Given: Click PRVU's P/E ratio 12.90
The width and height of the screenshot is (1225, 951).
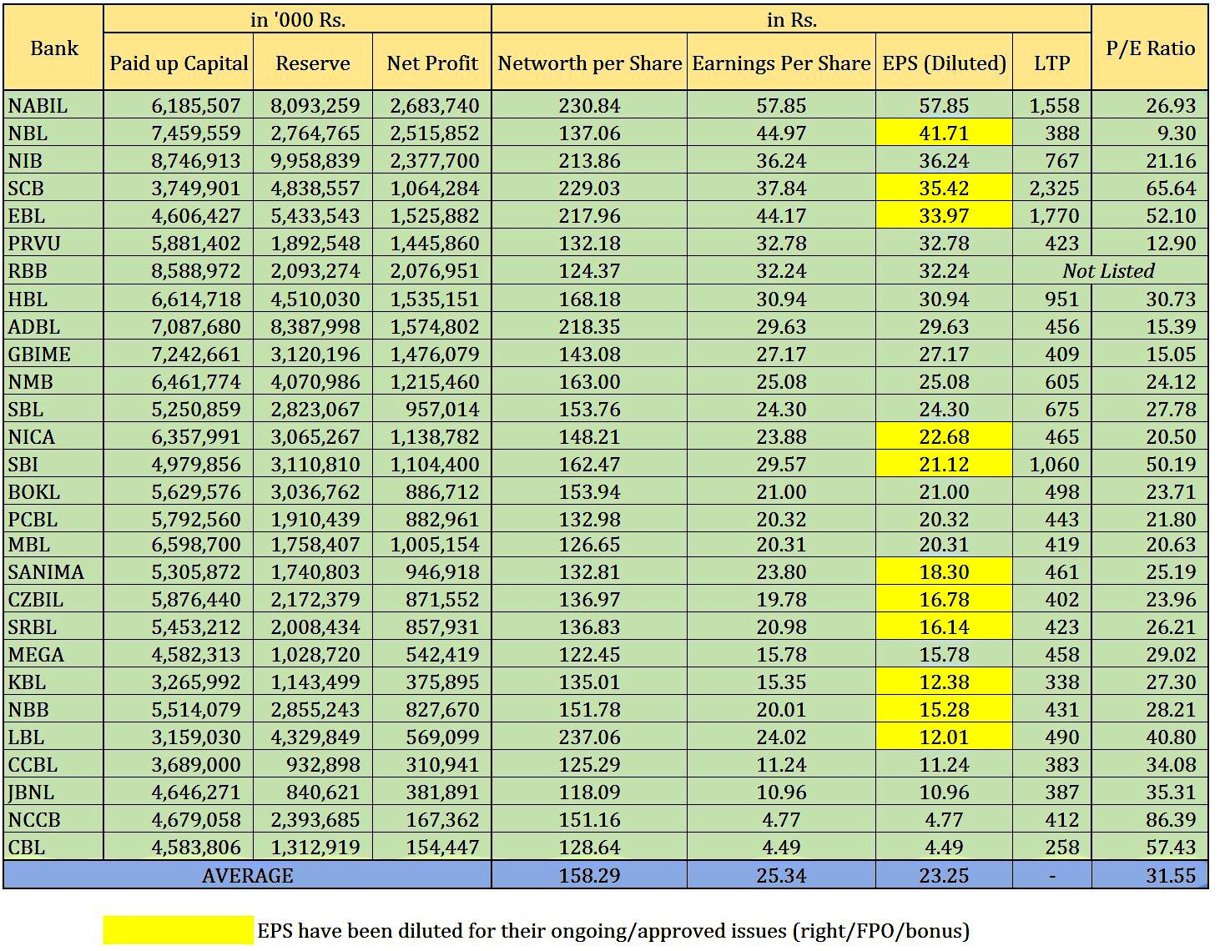Looking at the screenshot, I should 1150,243.
